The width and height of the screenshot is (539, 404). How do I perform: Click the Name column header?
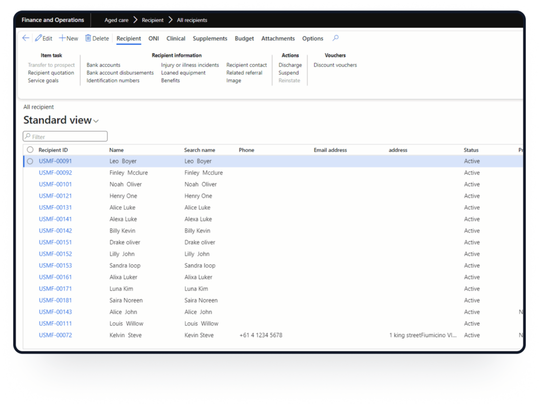(x=116, y=150)
